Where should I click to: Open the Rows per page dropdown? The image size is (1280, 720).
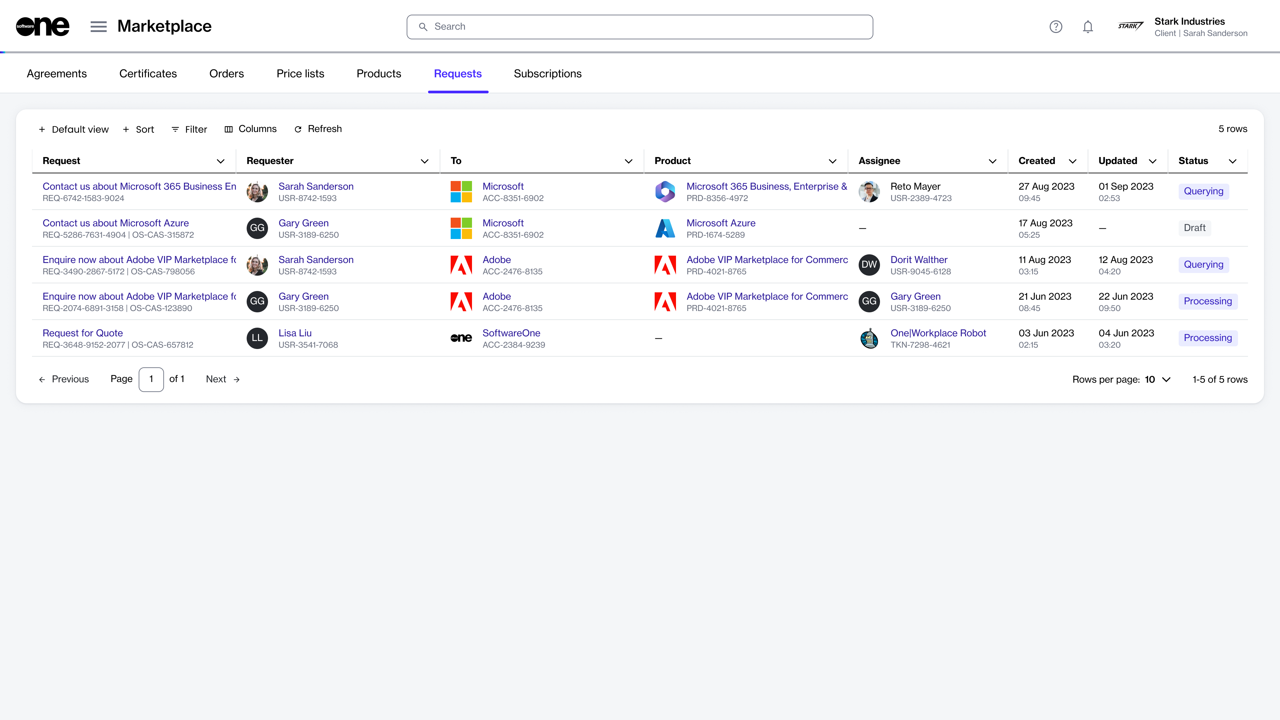pyautogui.click(x=1158, y=380)
